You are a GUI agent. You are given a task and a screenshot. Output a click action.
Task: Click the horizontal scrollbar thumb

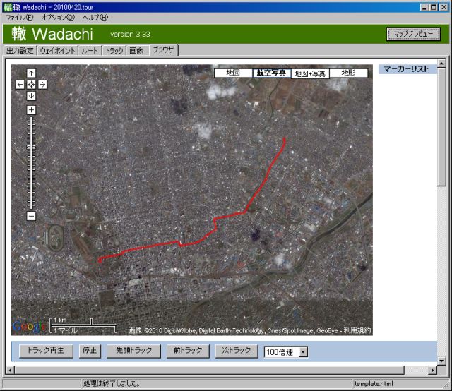point(210,370)
